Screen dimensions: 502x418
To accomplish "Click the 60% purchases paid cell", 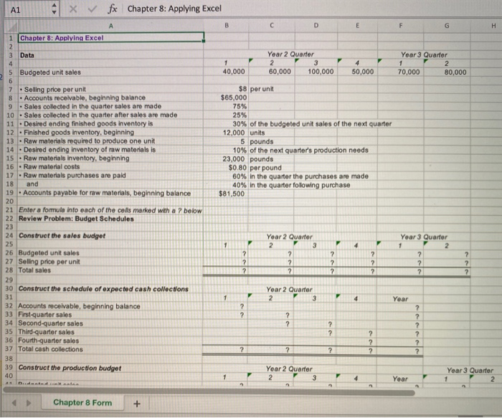I will pyautogui.click(x=226, y=176).
